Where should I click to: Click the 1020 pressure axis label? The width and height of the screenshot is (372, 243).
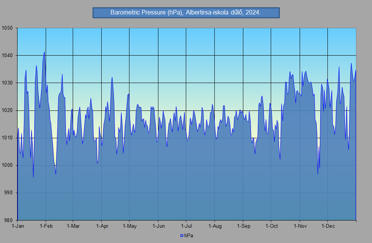coord(7,110)
